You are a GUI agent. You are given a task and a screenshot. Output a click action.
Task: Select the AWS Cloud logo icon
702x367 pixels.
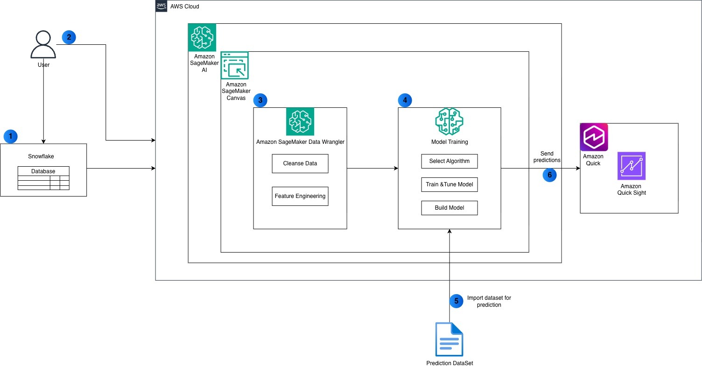[x=161, y=6]
